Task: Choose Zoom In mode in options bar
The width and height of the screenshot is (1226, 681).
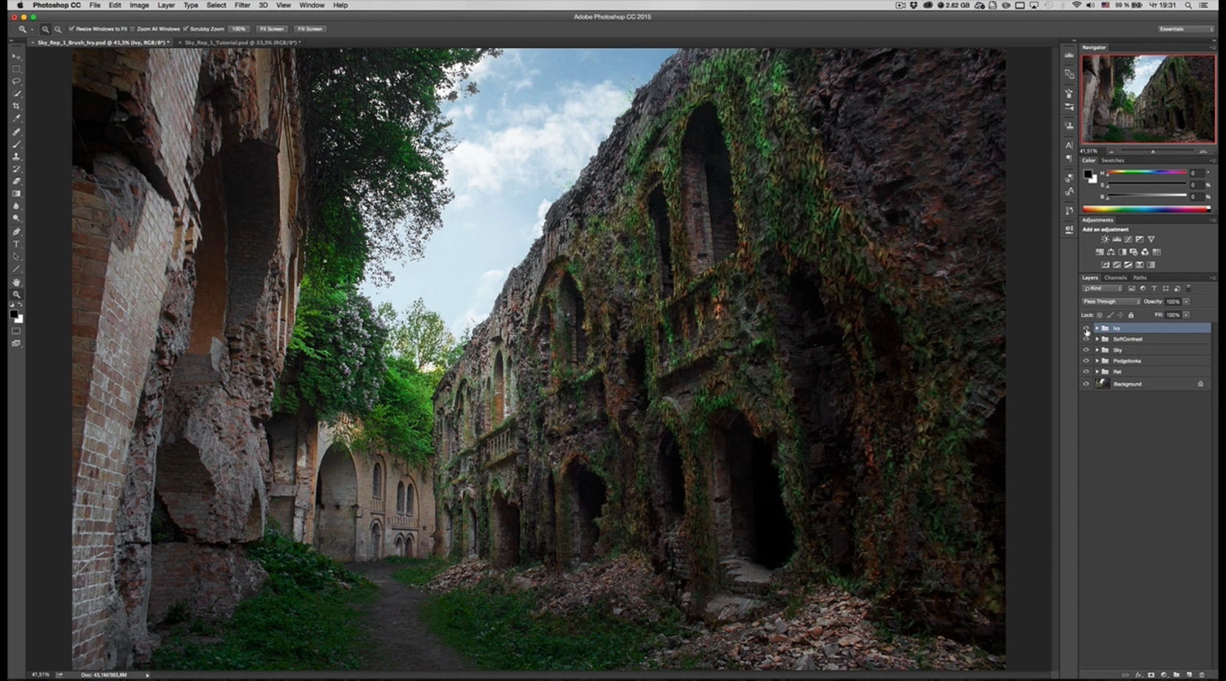Action: coord(46,29)
